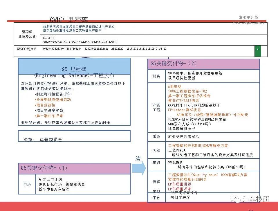Screen dimensions: 278x211
Task: Select the 确认目标市场、价格和销量 line
Action: point(62,184)
